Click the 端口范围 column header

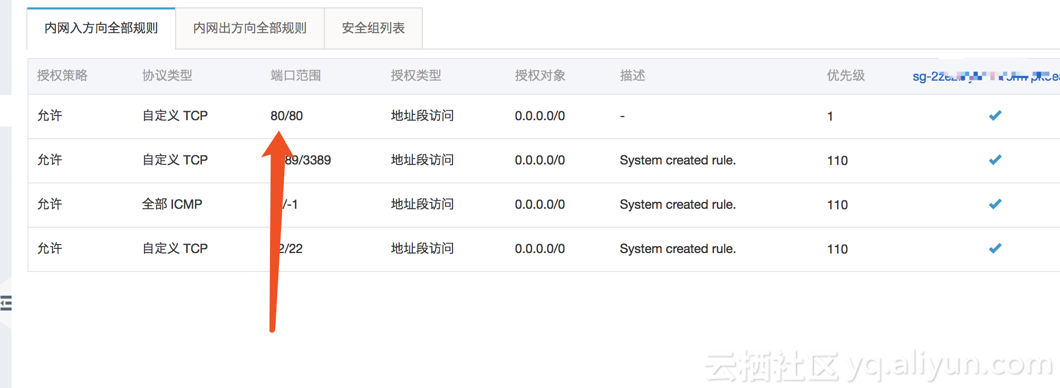[x=296, y=76]
